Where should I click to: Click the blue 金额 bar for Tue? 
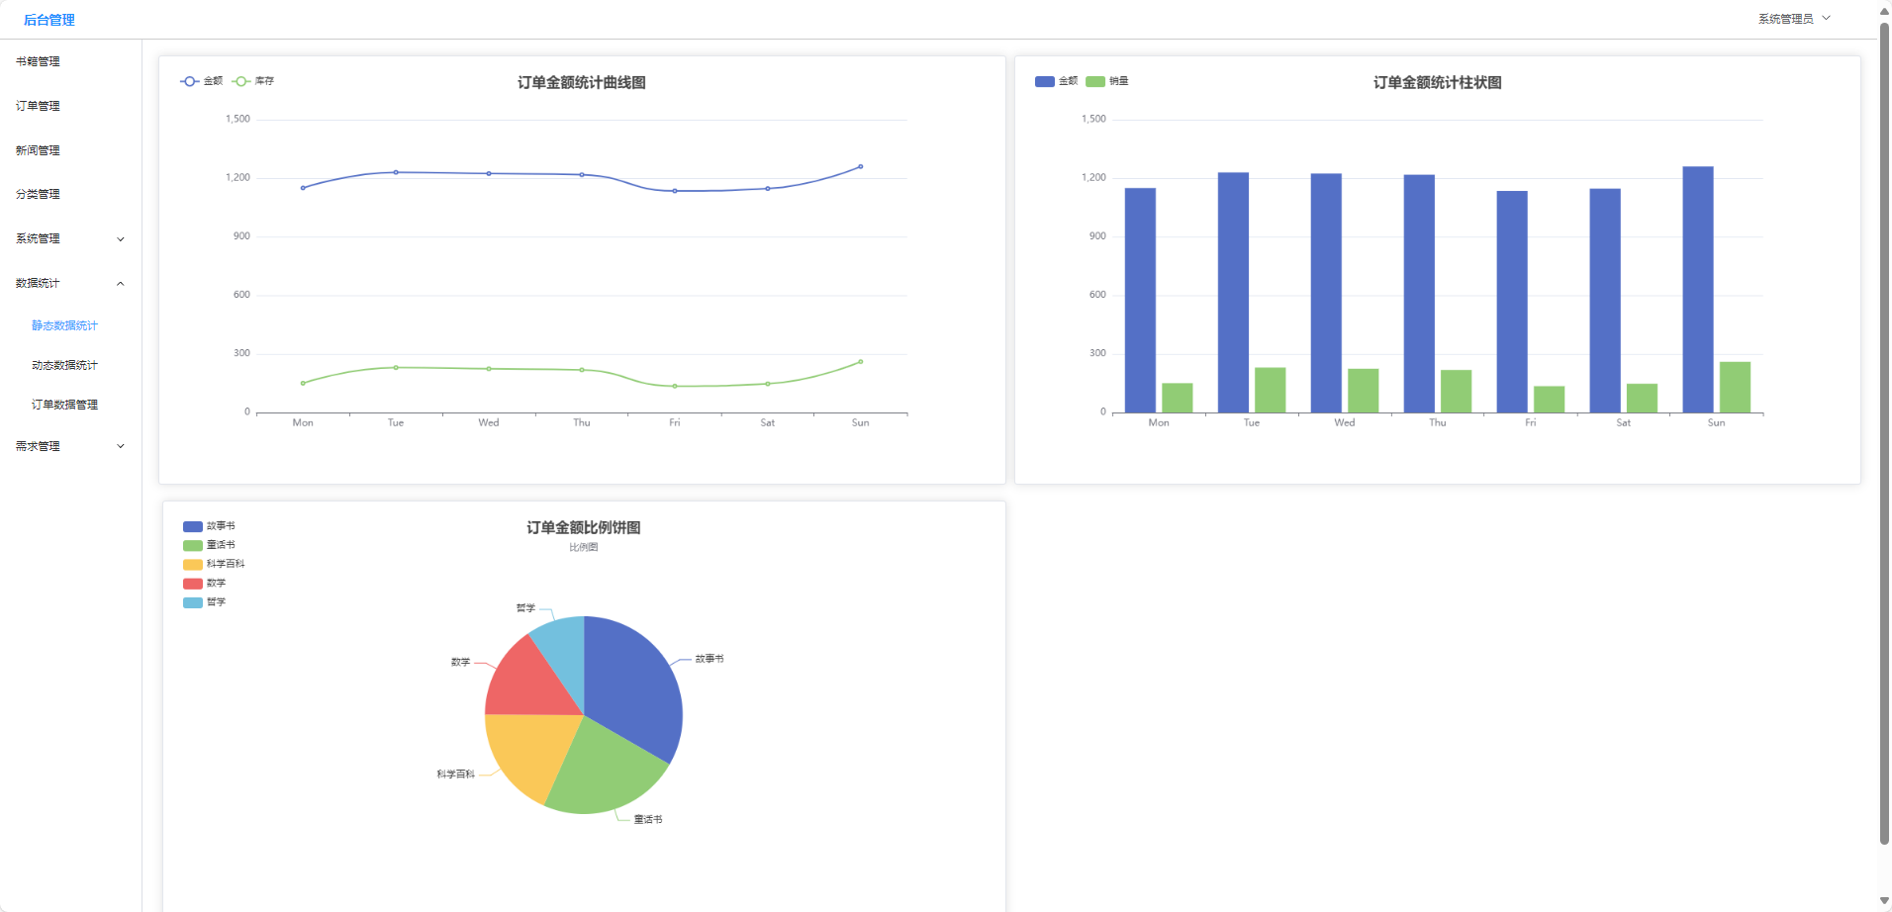click(1233, 293)
